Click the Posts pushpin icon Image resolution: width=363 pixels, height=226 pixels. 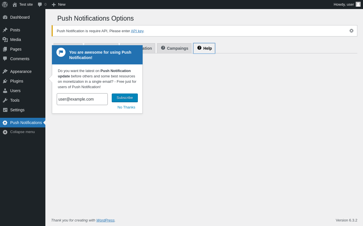tap(5, 30)
